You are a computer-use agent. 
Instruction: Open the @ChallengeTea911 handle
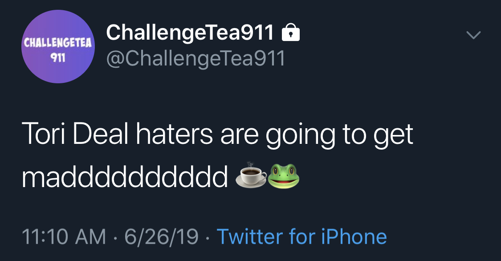196,59
